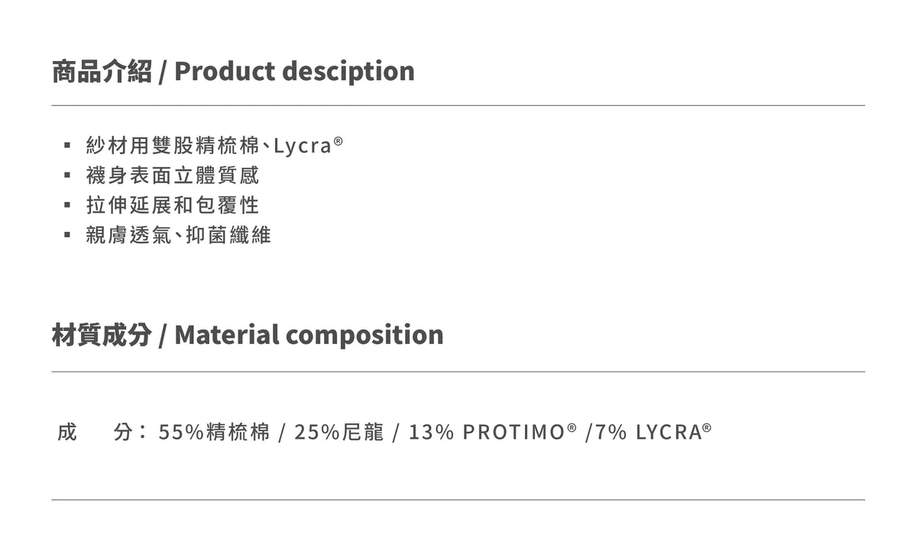Click the square bullet before "拉伸延展和包覆性"
Screen dimensions: 917x537
[67, 205]
